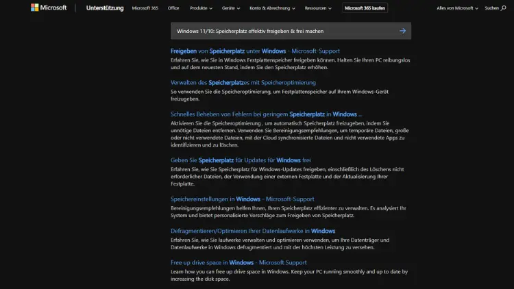Open 'Schnelles Beheben von Fehlern bei geringem Speicherplatz'
514x289 pixels.
tap(266, 114)
